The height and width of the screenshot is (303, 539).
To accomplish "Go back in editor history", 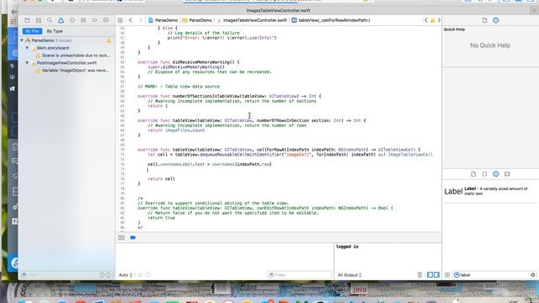I will (131, 20).
